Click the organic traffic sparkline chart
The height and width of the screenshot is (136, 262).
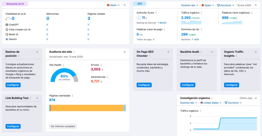click(191, 22)
